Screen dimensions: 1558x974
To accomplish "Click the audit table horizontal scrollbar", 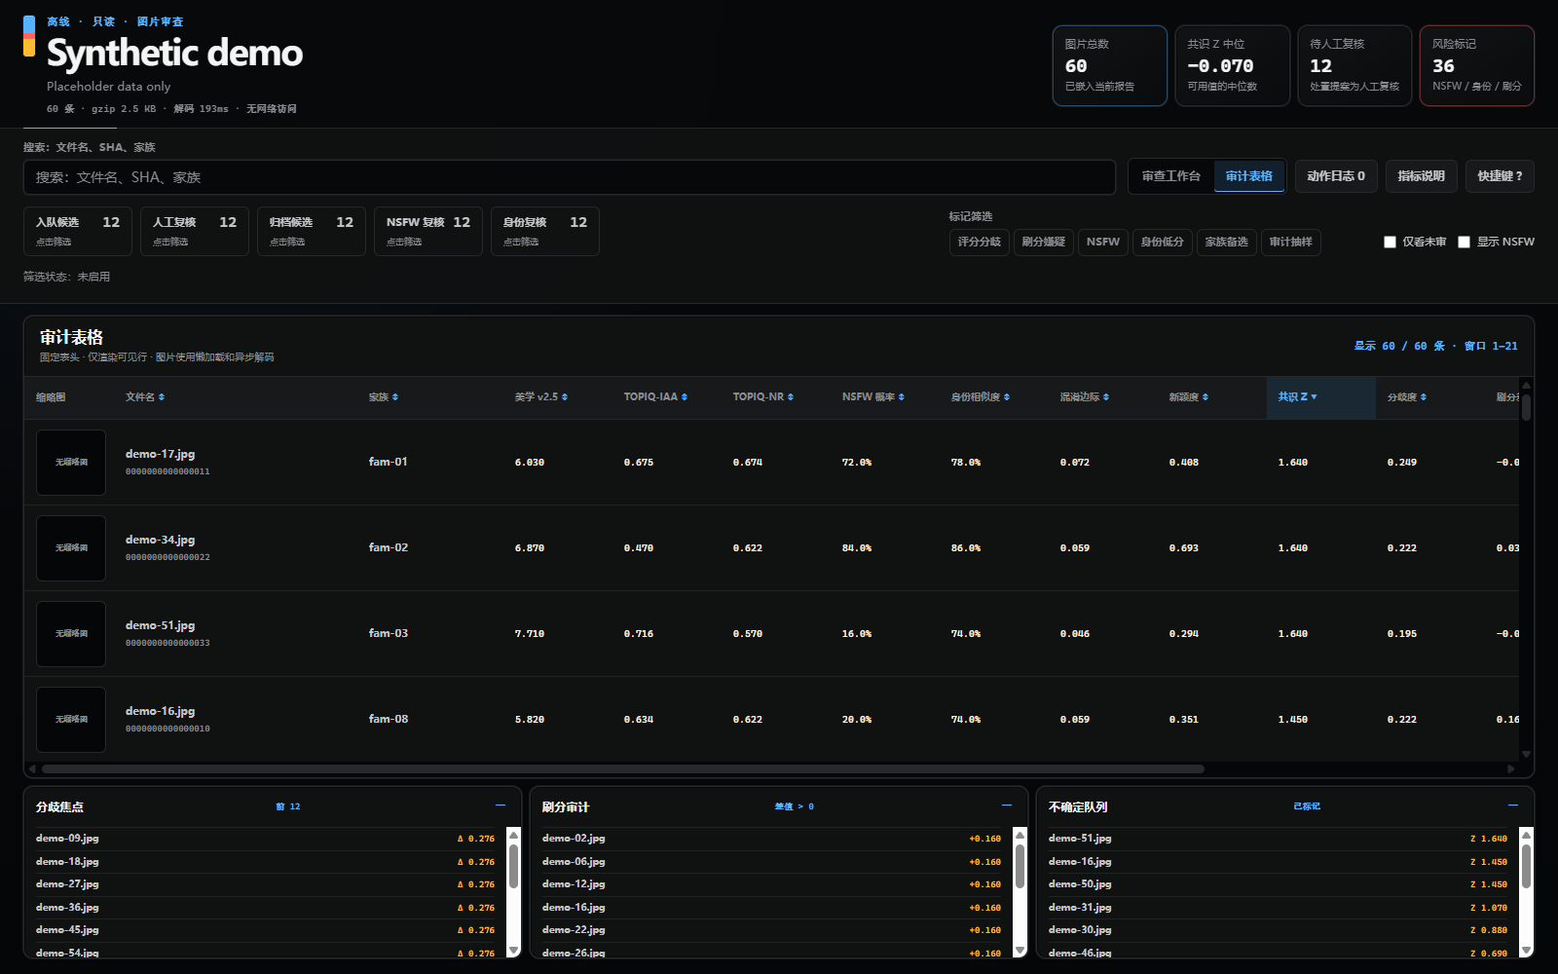I will point(623,768).
